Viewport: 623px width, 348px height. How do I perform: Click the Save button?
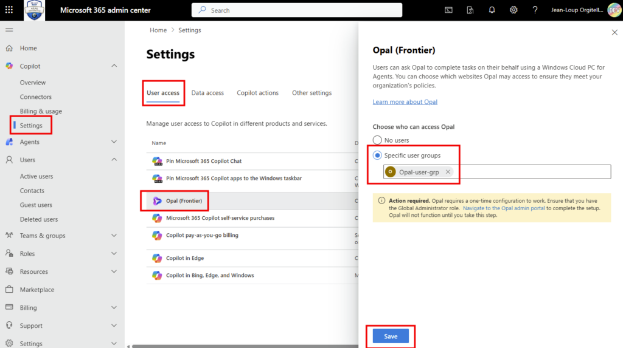tap(391, 336)
